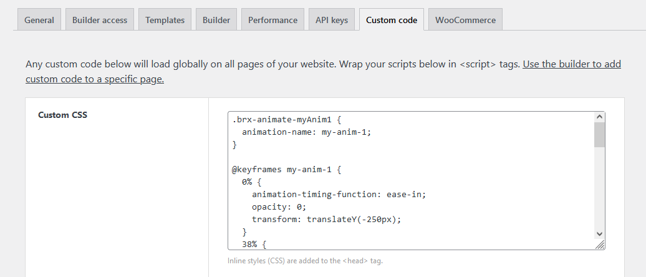This screenshot has width=646, height=277.
Task: Open the General settings tab
Action: pos(39,20)
